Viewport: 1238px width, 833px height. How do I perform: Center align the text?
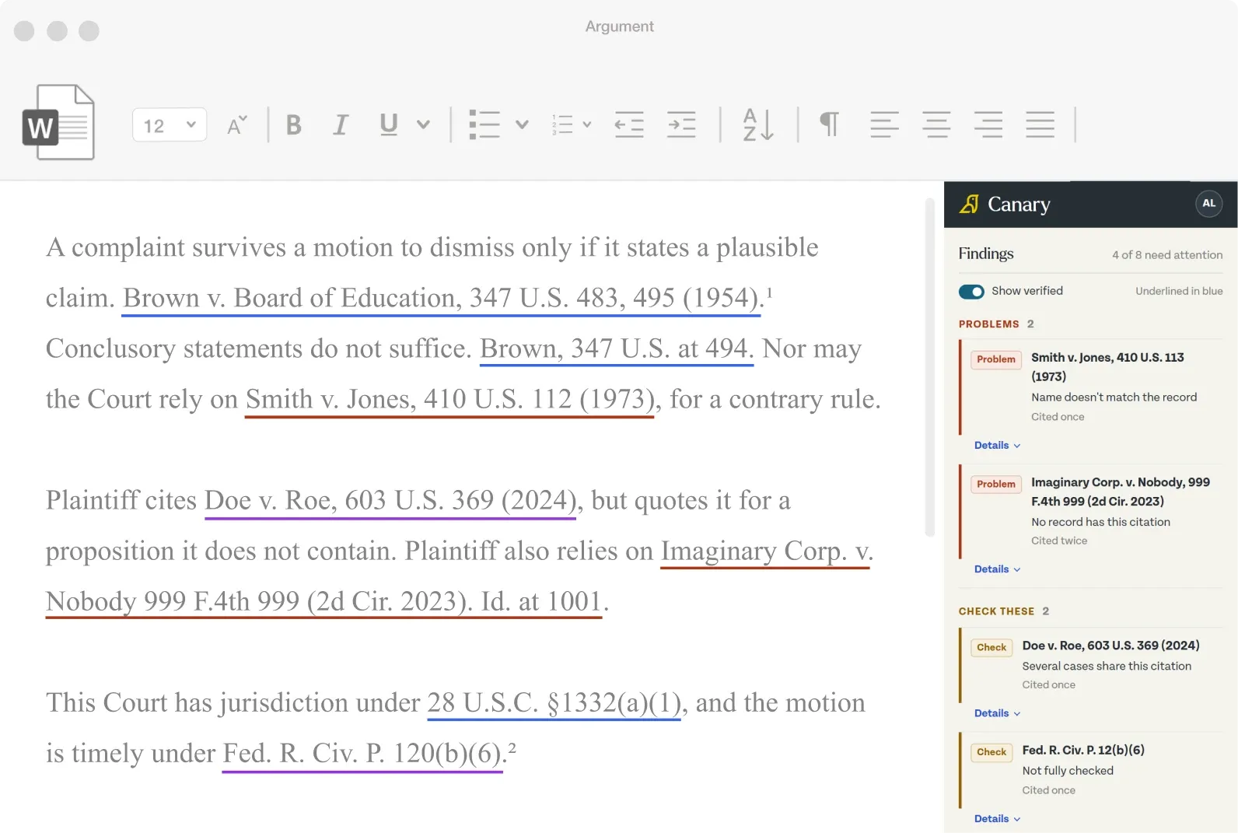(936, 124)
